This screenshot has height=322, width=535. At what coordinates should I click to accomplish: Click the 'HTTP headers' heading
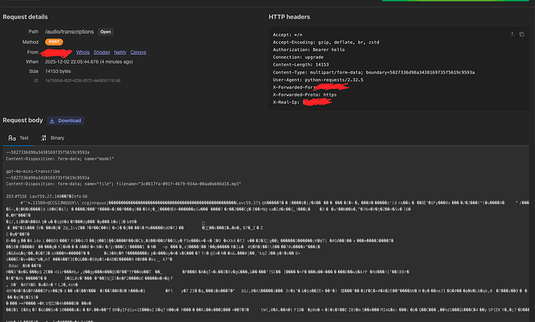pyautogui.click(x=289, y=17)
